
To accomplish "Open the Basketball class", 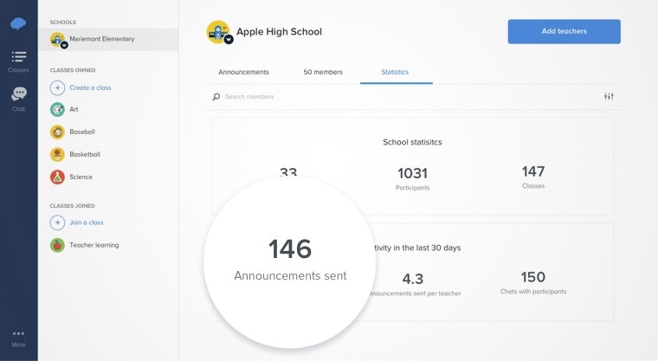I will [x=85, y=154].
